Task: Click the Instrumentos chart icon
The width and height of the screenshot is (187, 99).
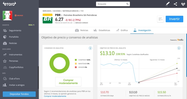Action: 5,55
